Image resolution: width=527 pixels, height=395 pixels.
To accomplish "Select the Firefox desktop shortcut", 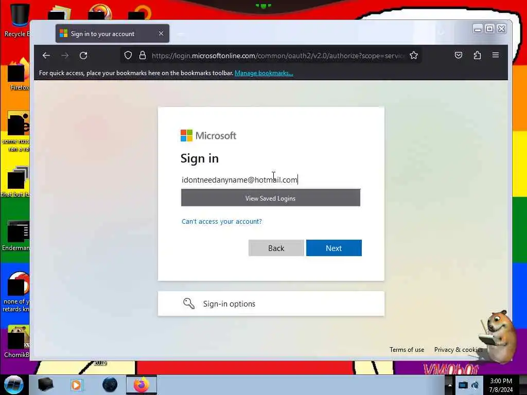I will [x=17, y=75].
